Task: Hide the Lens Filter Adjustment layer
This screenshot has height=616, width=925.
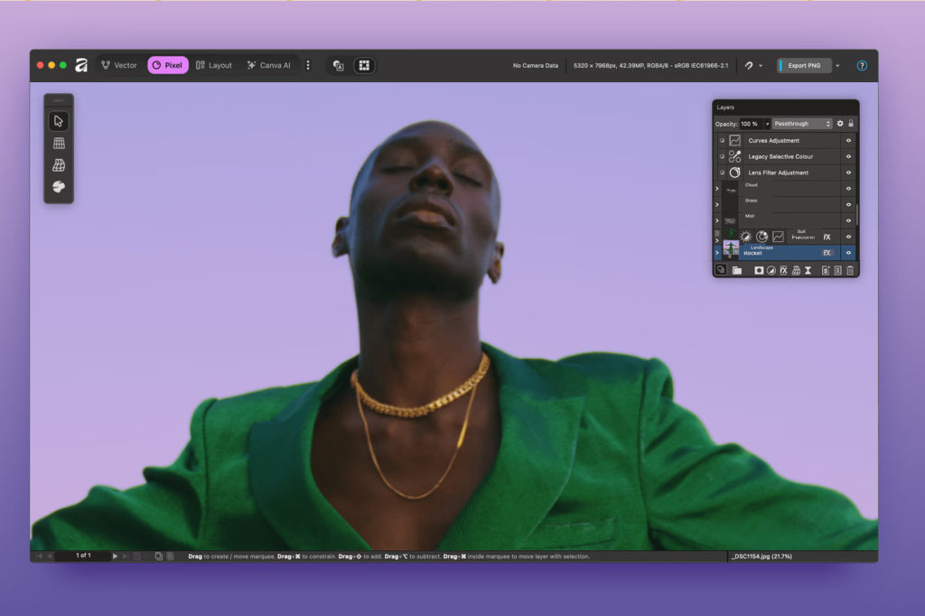Action: (848, 173)
